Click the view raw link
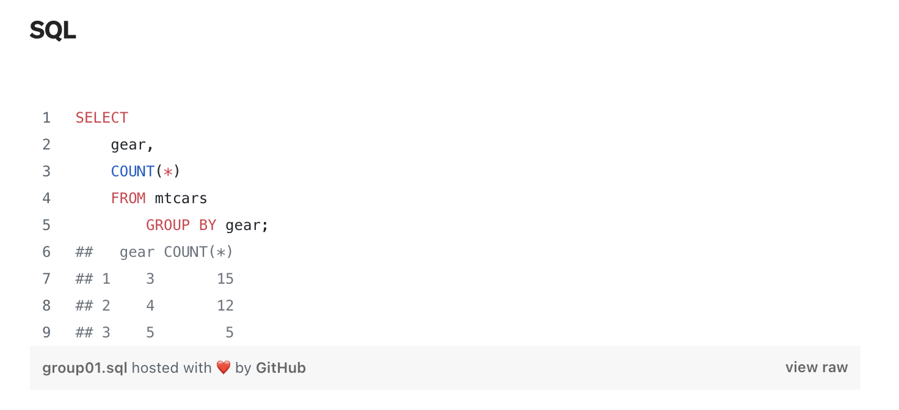This screenshot has width=899, height=410. coord(816,367)
